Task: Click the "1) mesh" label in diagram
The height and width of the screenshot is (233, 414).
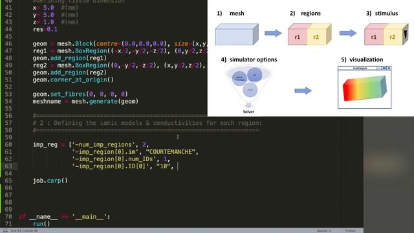Action: 230,13
